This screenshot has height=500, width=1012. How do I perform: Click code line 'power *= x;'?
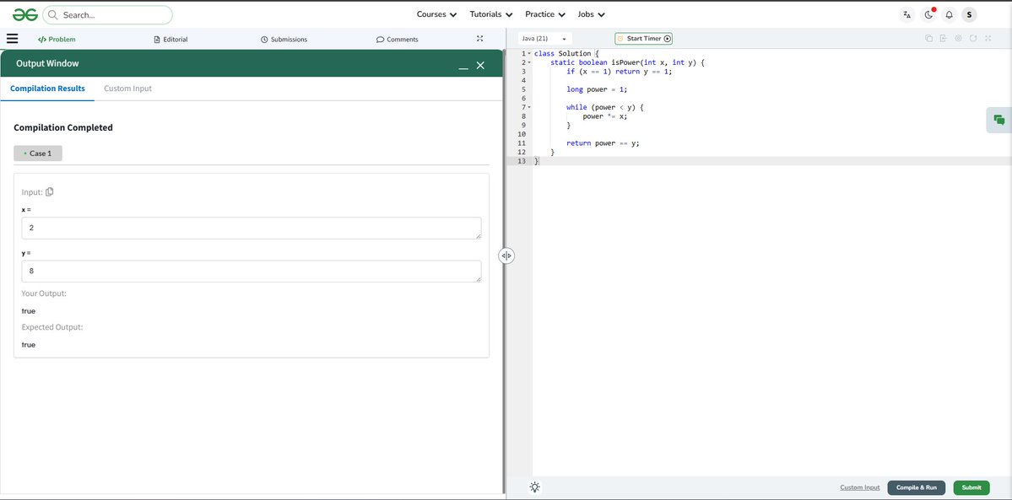604,116
